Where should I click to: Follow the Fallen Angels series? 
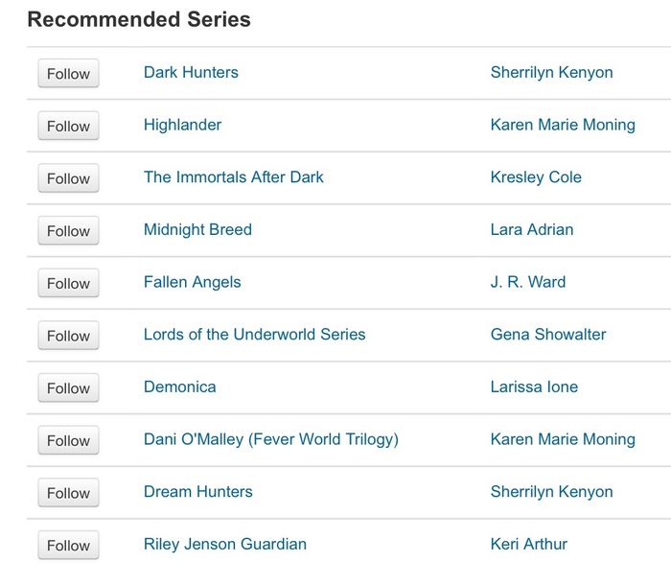click(x=68, y=283)
